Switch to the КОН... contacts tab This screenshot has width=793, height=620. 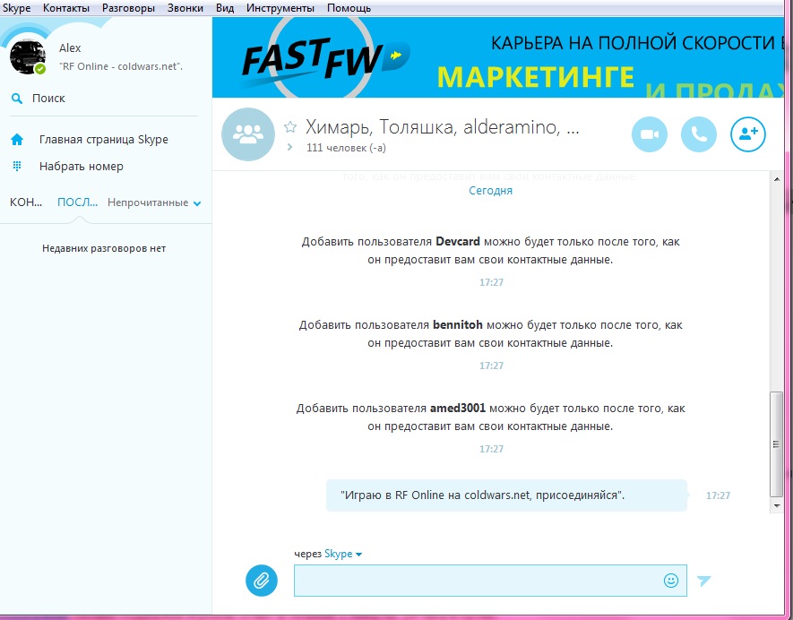tap(26, 202)
